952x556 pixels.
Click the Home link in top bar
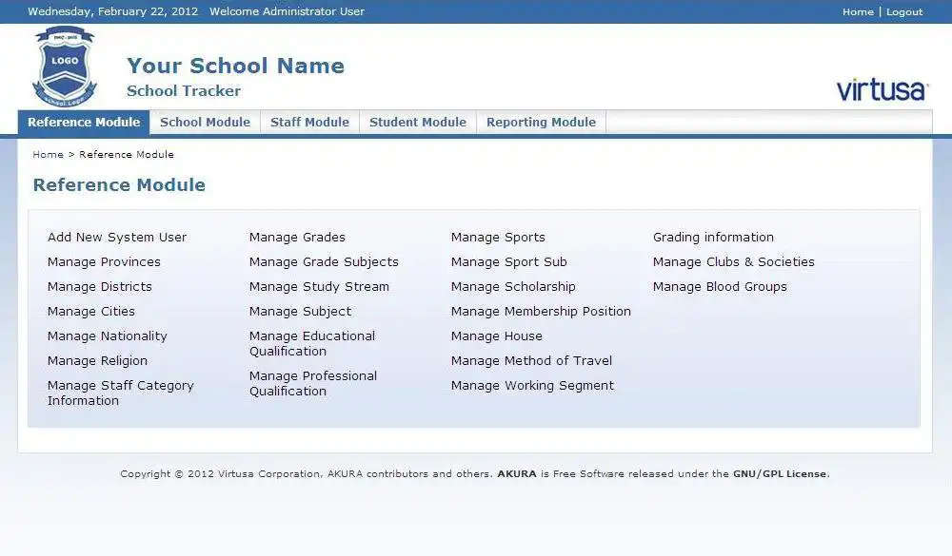point(858,11)
